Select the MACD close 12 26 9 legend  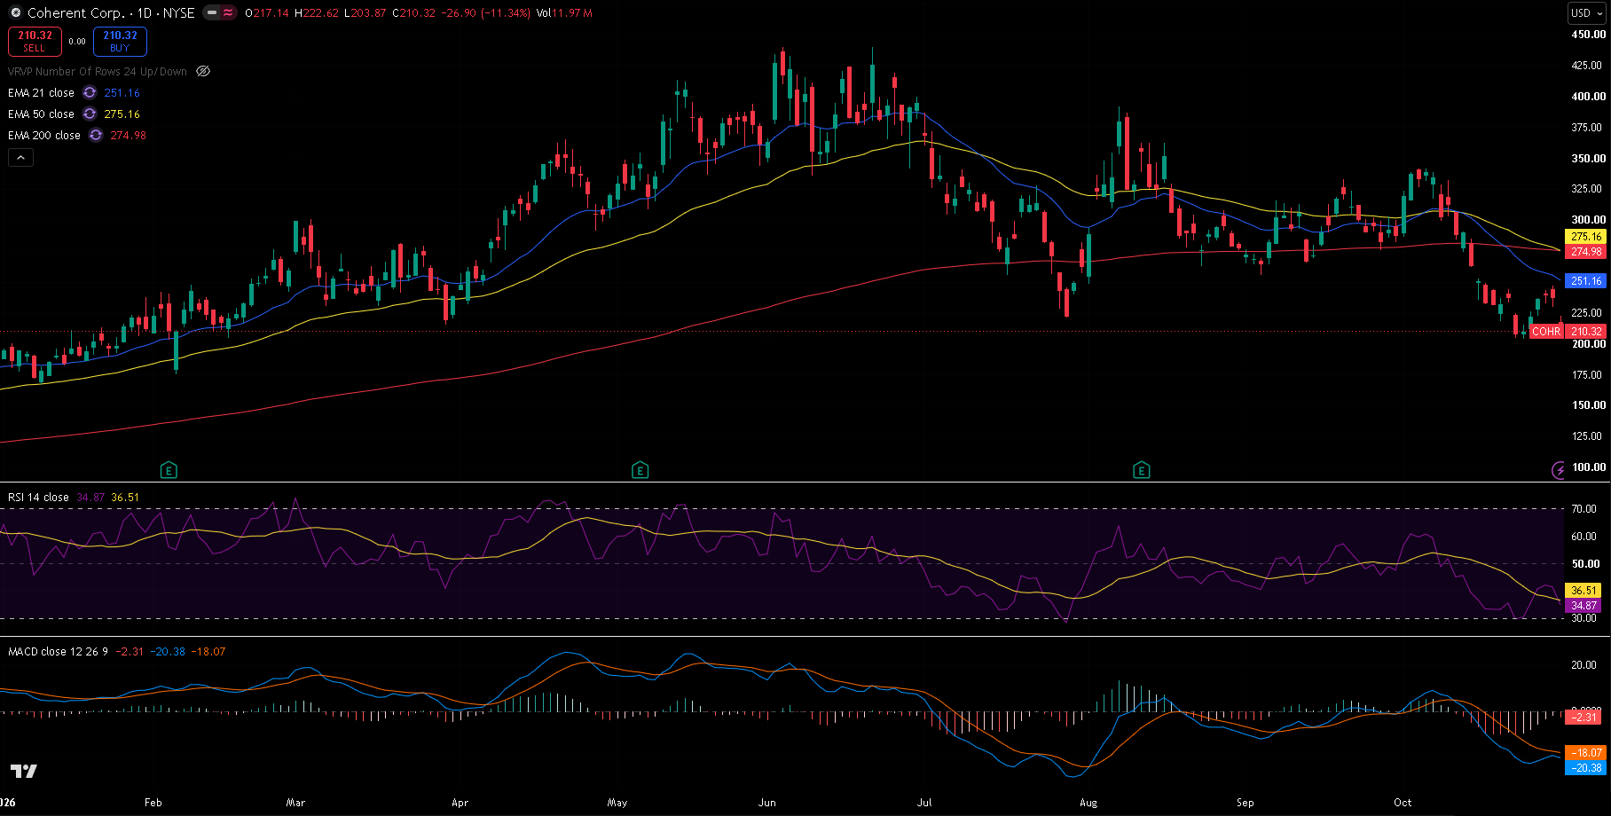[58, 652]
